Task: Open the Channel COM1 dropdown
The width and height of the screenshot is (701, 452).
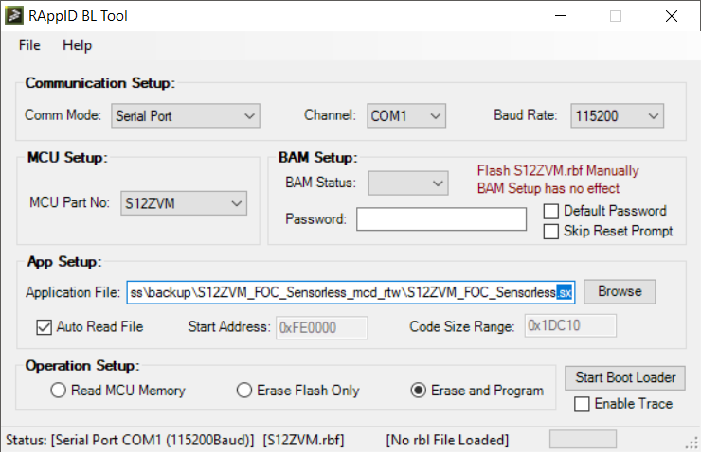Action: pyautogui.click(x=405, y=116)
